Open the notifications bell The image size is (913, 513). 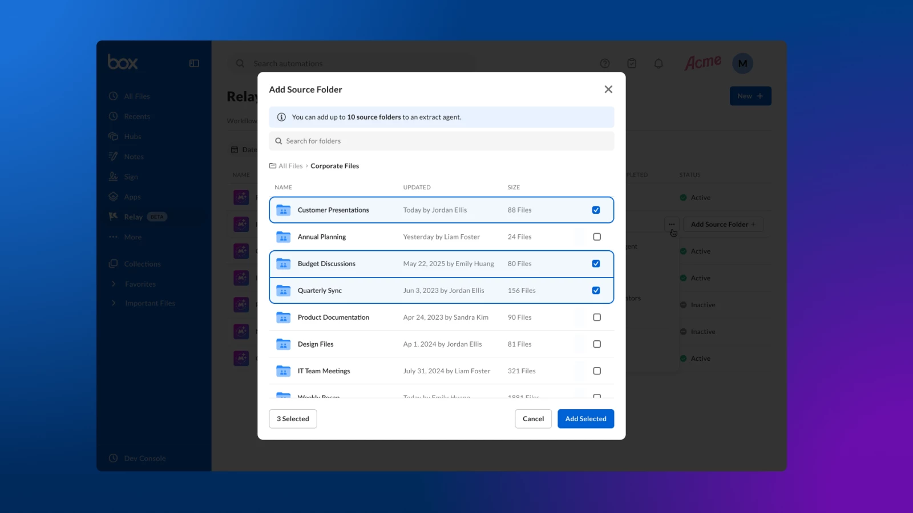659,63
